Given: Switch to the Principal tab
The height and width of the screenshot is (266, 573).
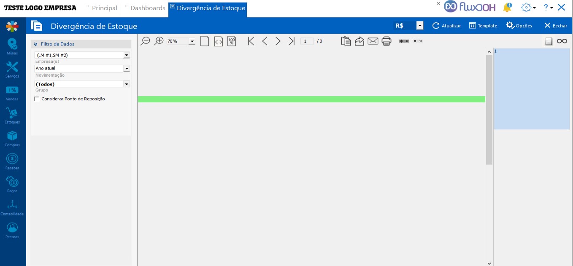Looking at the screenshot, I should [104, 8].
